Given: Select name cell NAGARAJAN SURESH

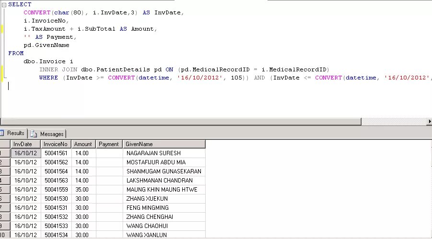Looking at the screenshot, I should [164, 153].
